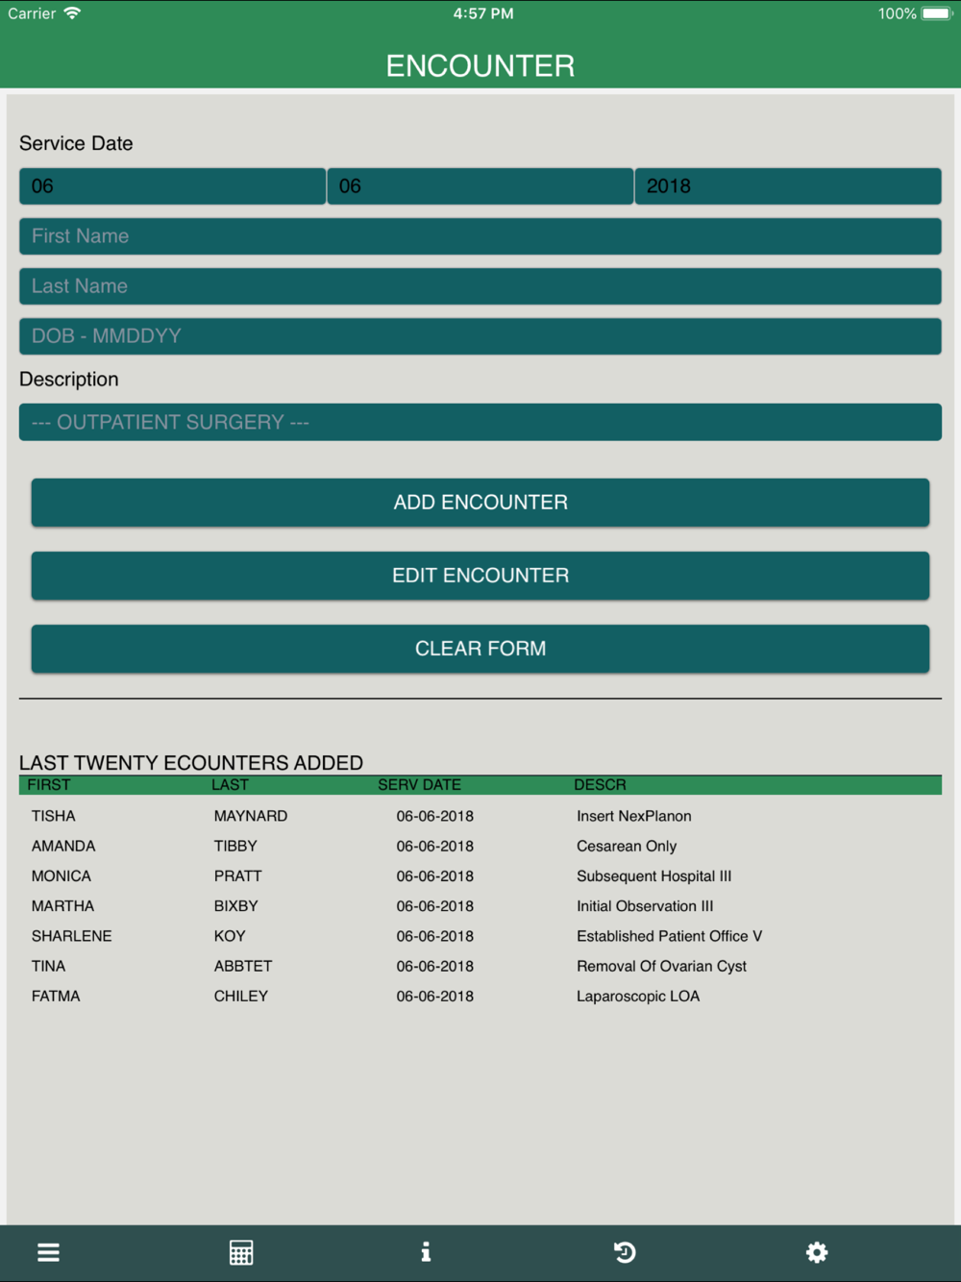This screenshot has height=1282, width=961.
Task: Select the MARTHA encounter row
Action: click(x=480, y=906)
